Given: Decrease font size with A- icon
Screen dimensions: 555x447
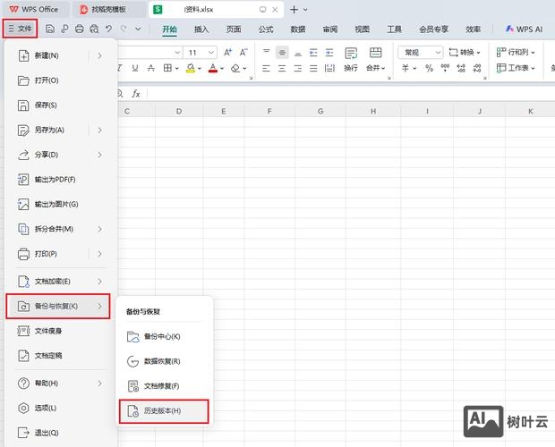Looking at the screenshot, I should 243,53.
